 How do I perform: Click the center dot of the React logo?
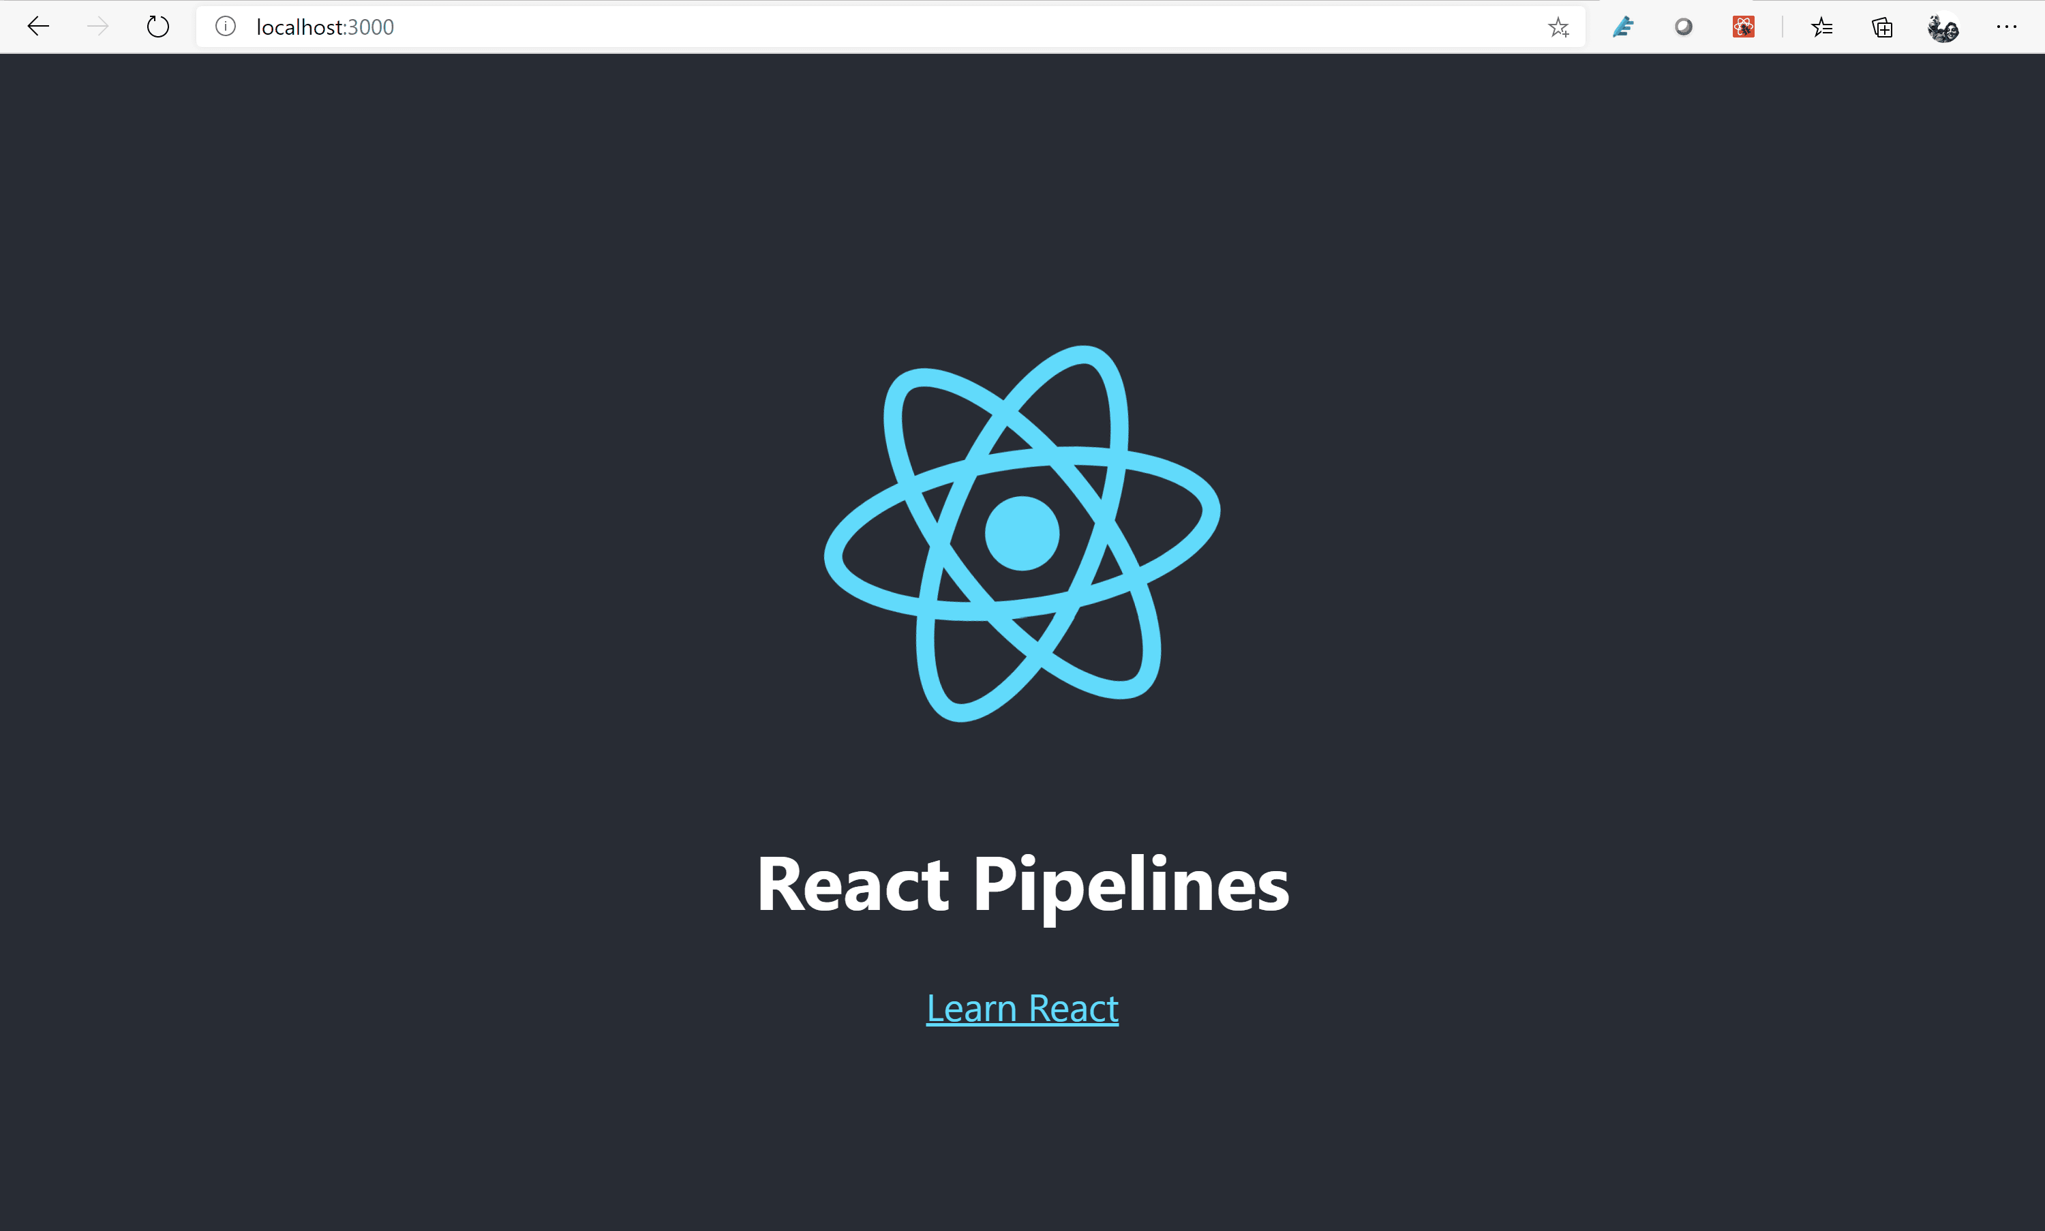[x=1022, y=534]
